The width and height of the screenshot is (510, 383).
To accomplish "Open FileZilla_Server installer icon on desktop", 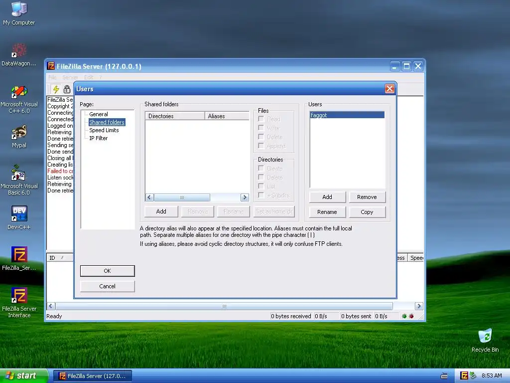I will pyautogui.click(x=19, y=259).
